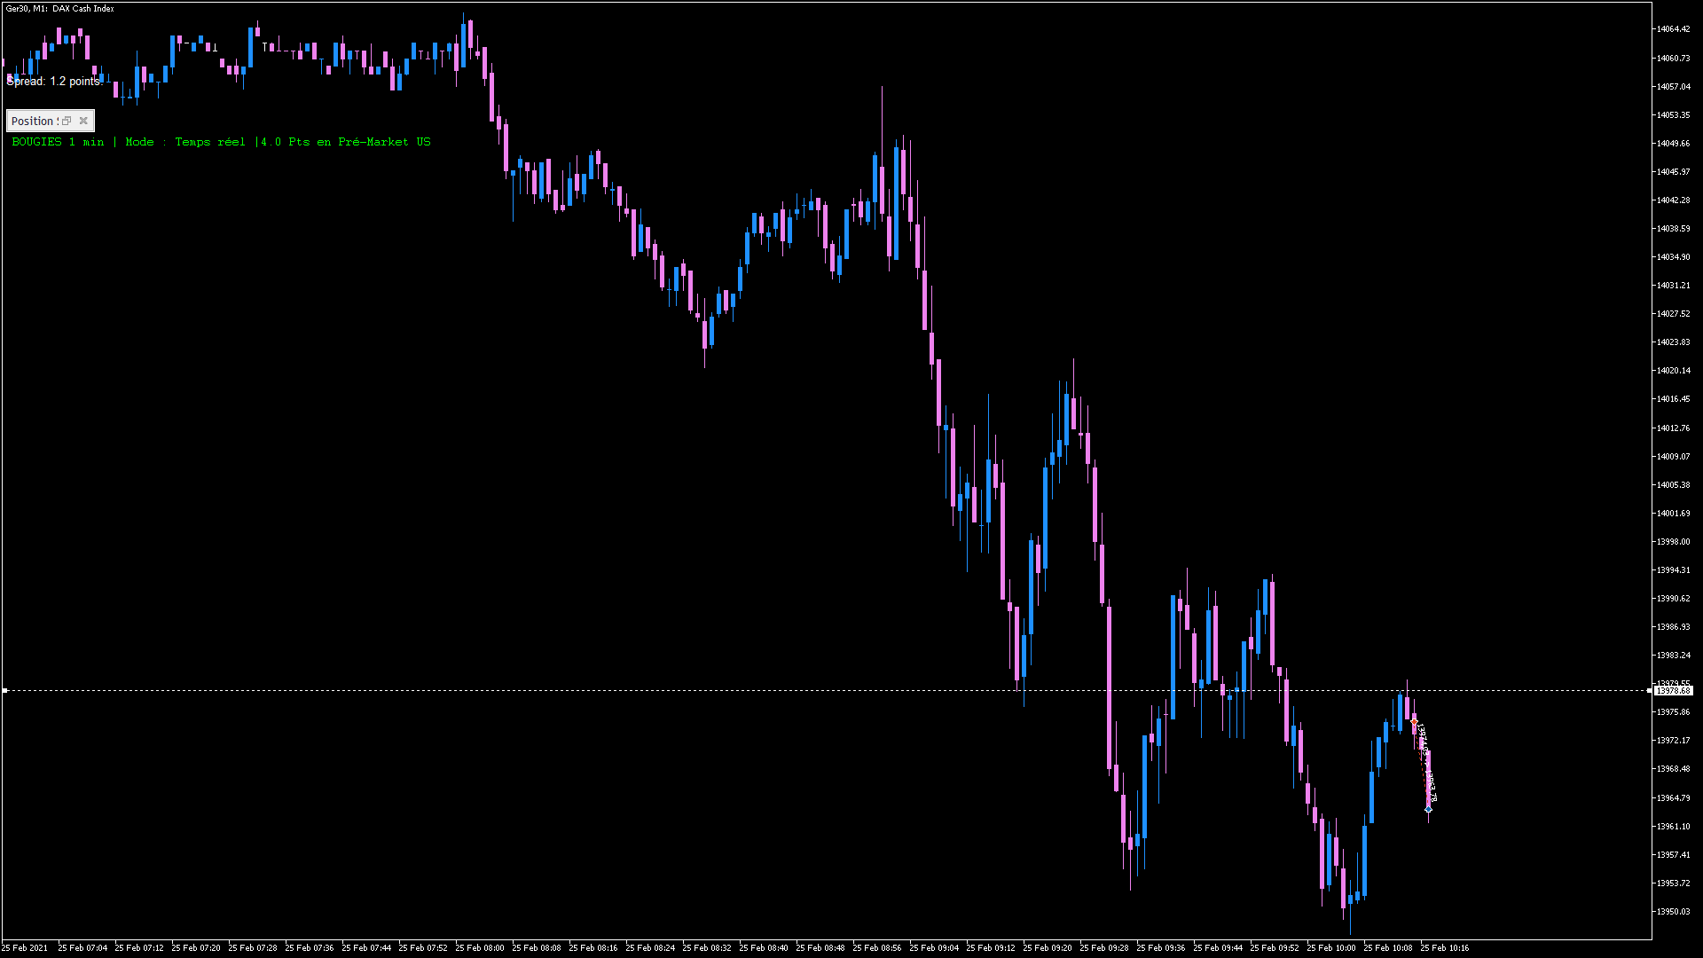Click the current price label 13978.68
Screen dimensions: 1703x958
pyautogui.click(x=1673, y=690)
